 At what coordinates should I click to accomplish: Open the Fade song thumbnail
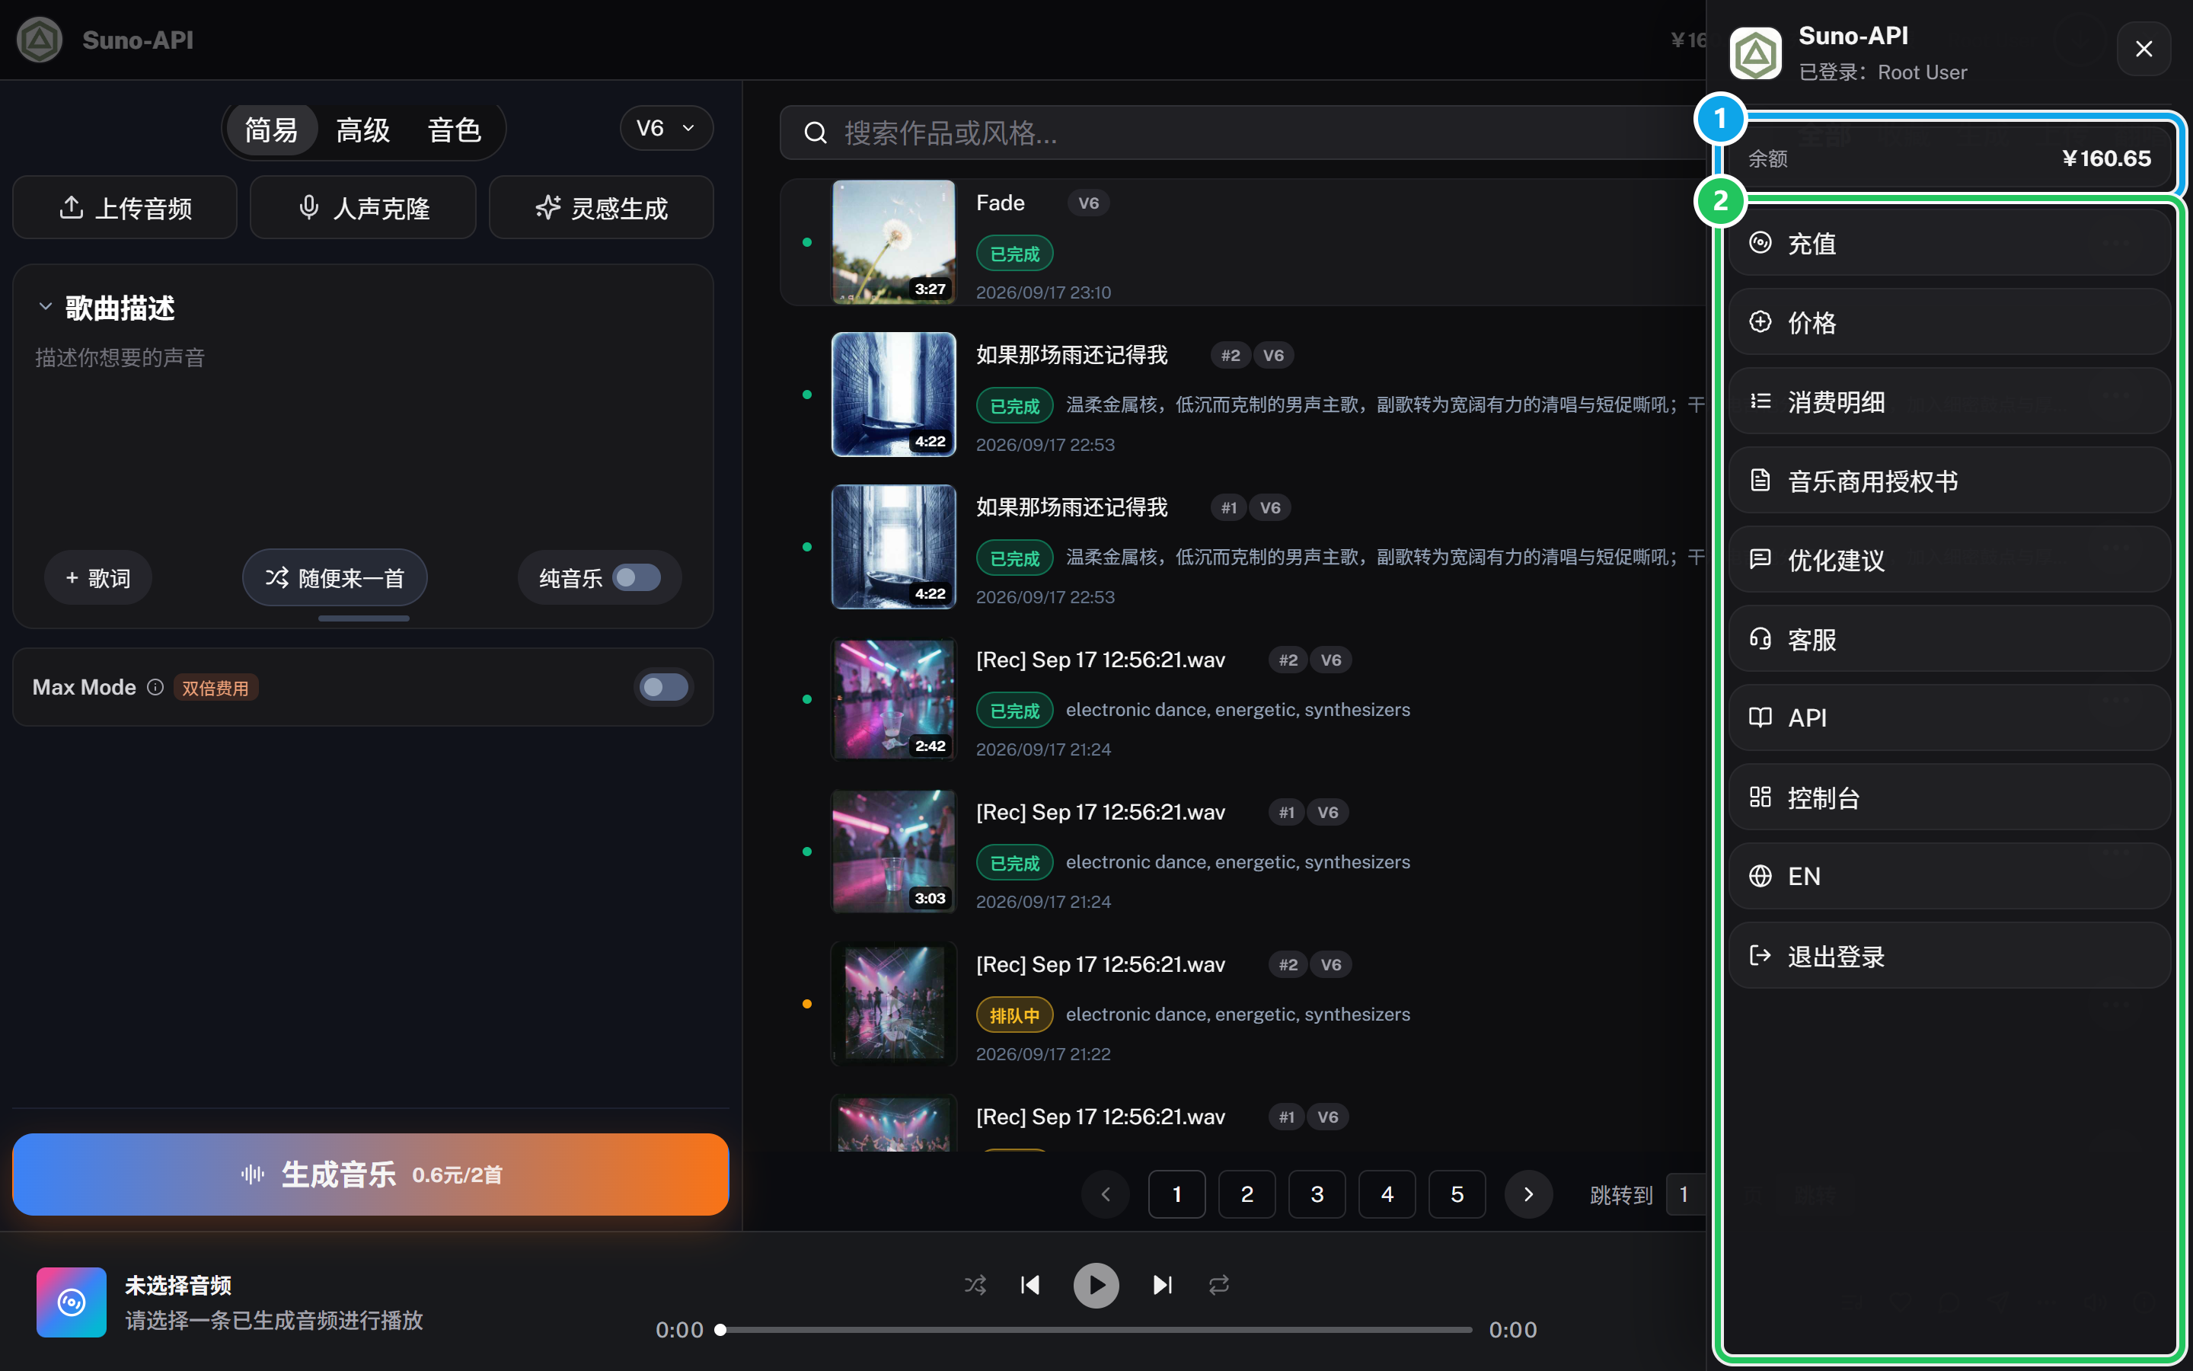pyautogui.click(x=893, y=241)
